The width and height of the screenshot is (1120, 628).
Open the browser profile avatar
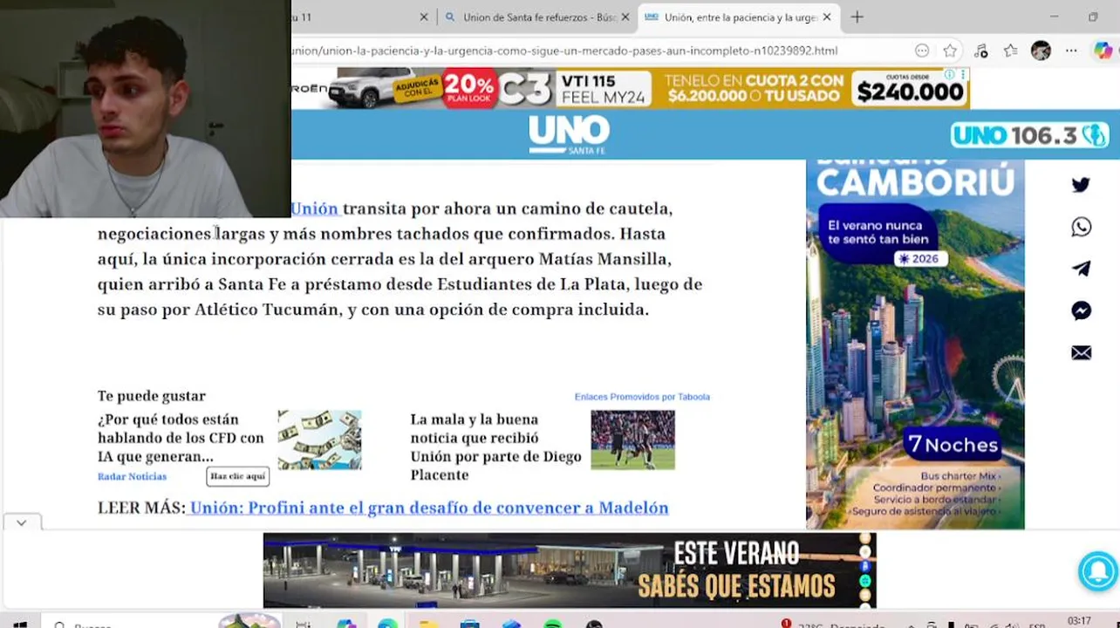click(1041, 51)
